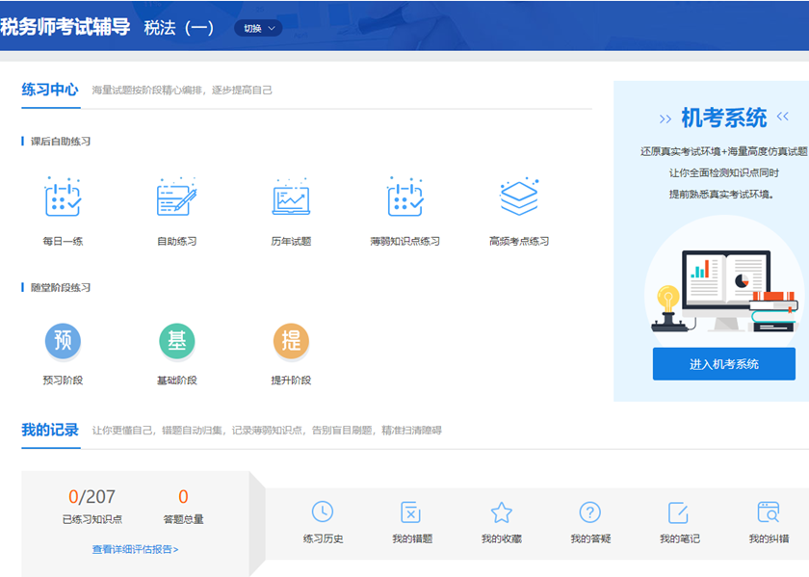Select 高频考点练习 high-frequency practice
Image resolution: width=809 pixels, height=577 pixels.
tap(518, 198)
